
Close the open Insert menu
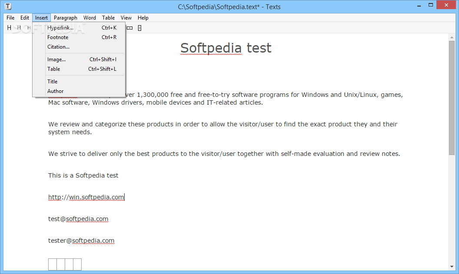(x=41, y=17)
